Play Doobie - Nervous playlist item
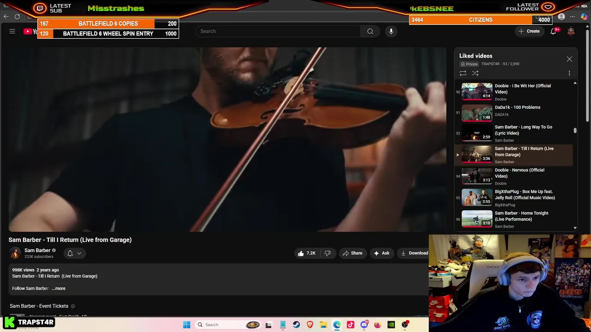 pyautogui.click(x=514, y=176)
